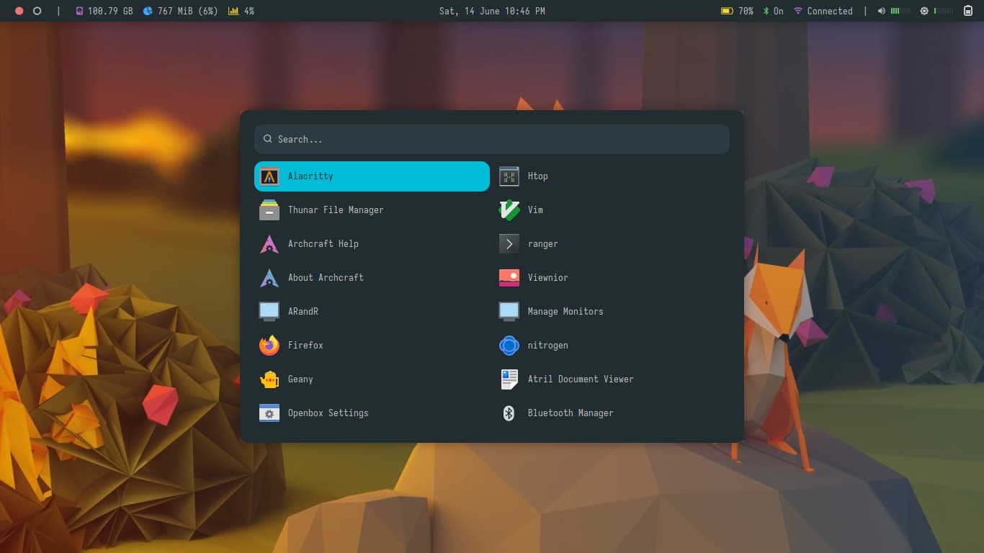Mute sound via the speaker icon
Image resolution: width=984 pixels, height=553 pixels.
[882, 11]
